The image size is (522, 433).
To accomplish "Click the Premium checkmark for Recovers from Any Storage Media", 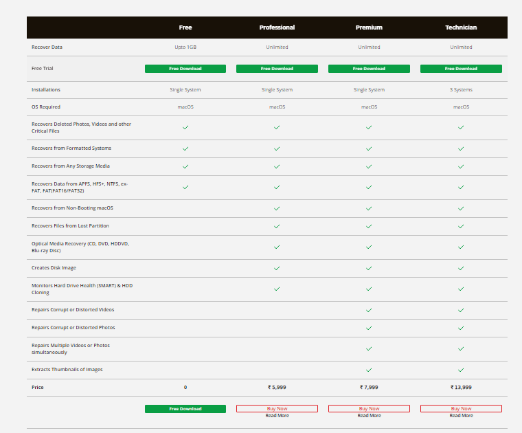I will (x=369, y=166).
